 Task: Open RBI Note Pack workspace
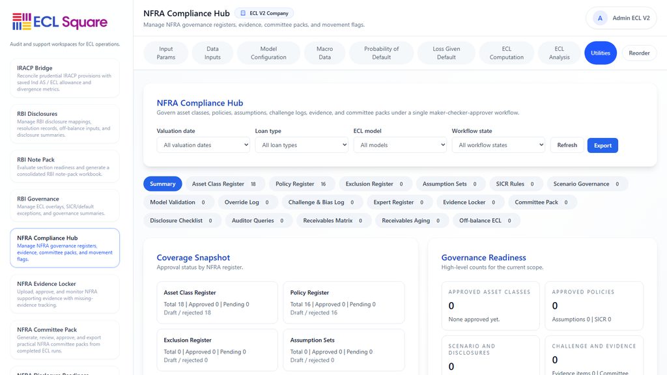(64, 167)
